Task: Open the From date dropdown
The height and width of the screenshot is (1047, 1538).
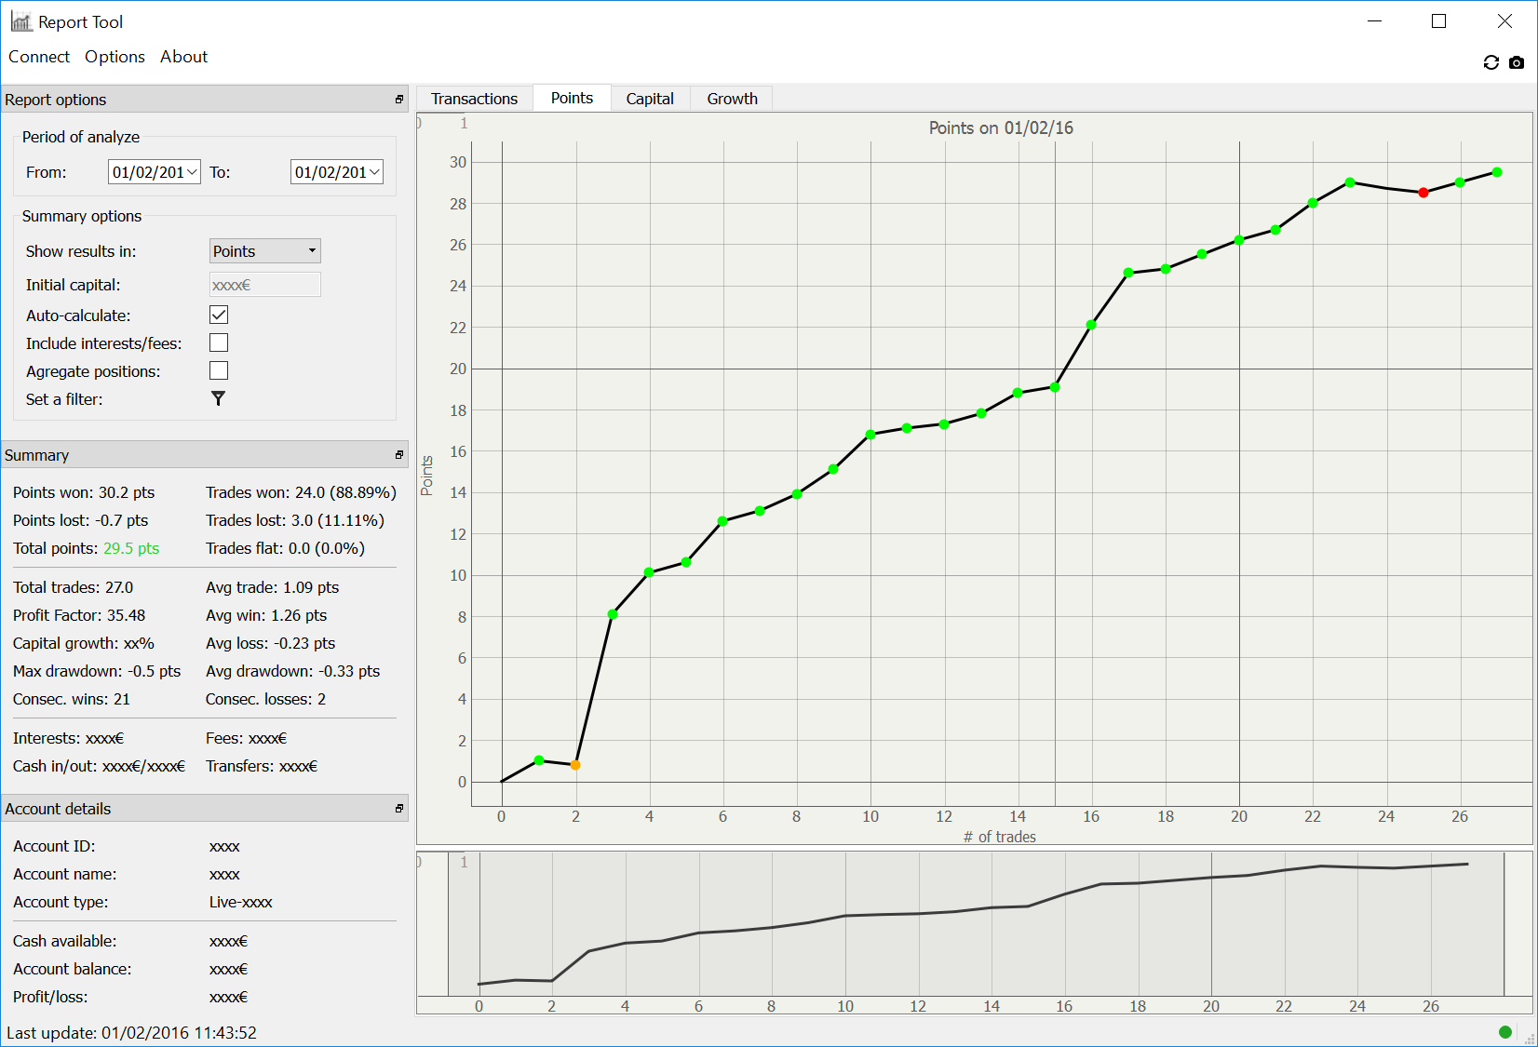Action: 192,172
